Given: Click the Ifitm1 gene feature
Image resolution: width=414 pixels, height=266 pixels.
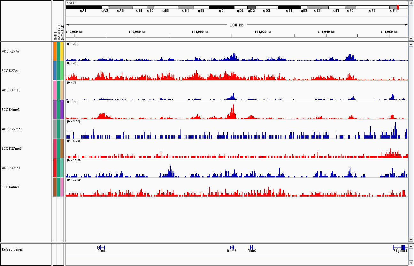Looking at the screenshot, I should tap(101, 248).
